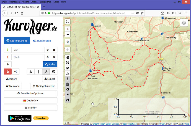Click the Suche button
This screenshot has width=191, height=126.
(x=50, y=64)
